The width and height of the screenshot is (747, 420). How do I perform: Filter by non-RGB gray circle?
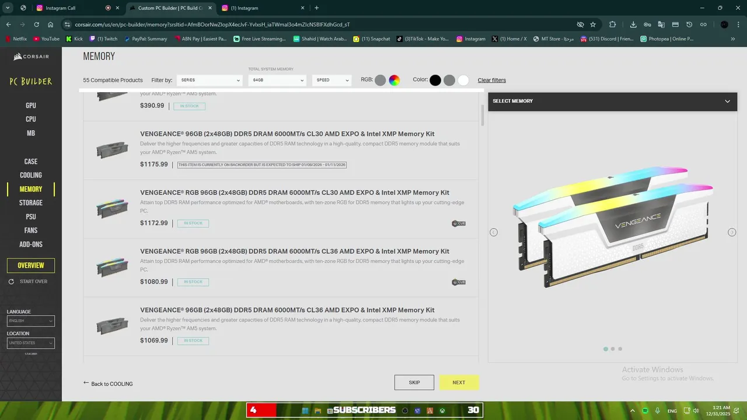[x=380, y=80]
